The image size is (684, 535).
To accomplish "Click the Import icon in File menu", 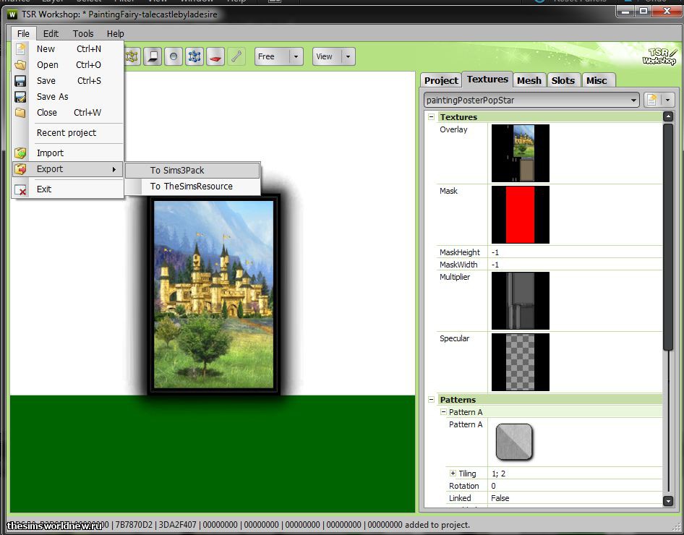I will click(x=20, y=153).
